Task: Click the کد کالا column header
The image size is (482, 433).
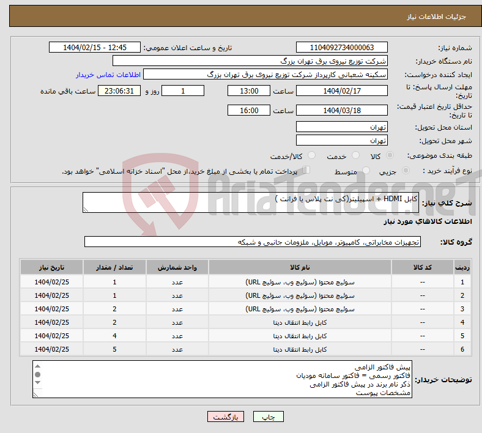Action: pyautogui.click(x=423, y=267)
